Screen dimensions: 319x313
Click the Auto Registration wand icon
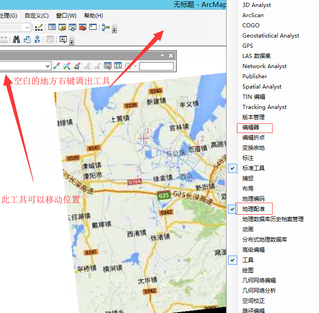[67, 66]
